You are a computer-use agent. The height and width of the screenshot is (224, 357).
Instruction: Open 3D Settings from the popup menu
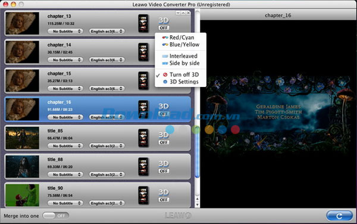pyautogui.click(x=180, y=82)
